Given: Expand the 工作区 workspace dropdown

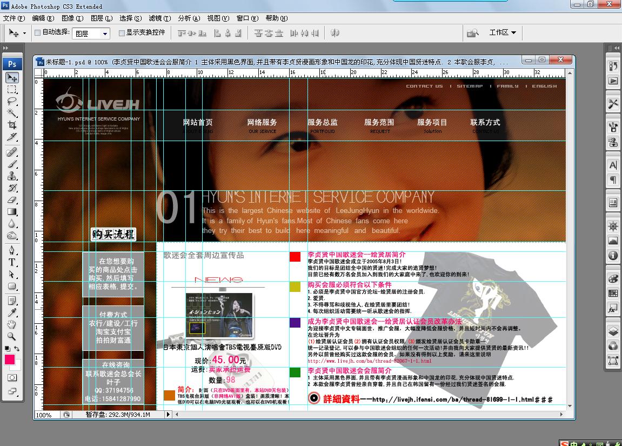Looking at the screenshot, I should [x=503, y=32].
